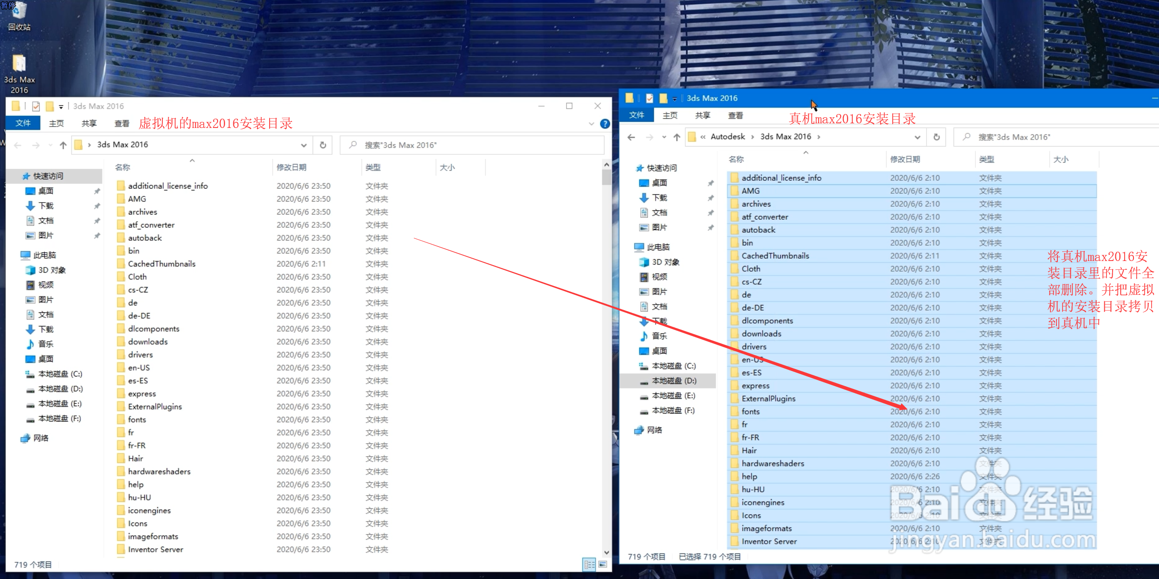Click the properties quick-access icon in the left title bar
This screenshot has height=579, width=1159.
pos(36,106)
